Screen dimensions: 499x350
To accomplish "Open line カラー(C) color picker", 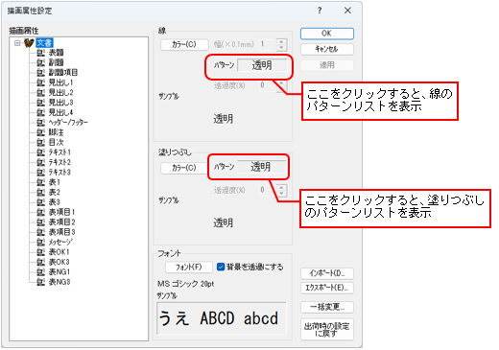I will point(184,44).
